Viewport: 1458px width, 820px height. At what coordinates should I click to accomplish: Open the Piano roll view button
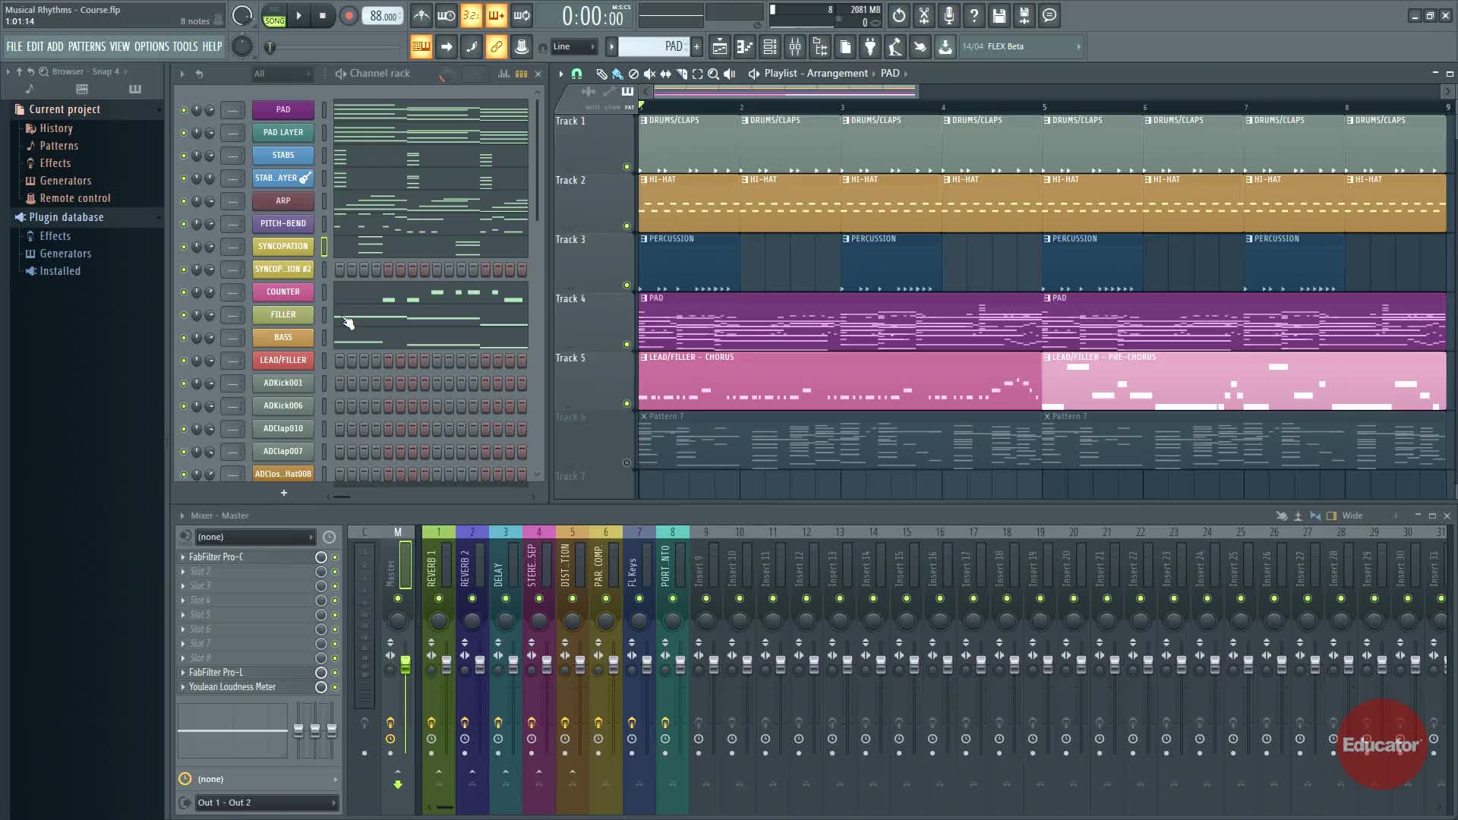[x=744, y=47]
